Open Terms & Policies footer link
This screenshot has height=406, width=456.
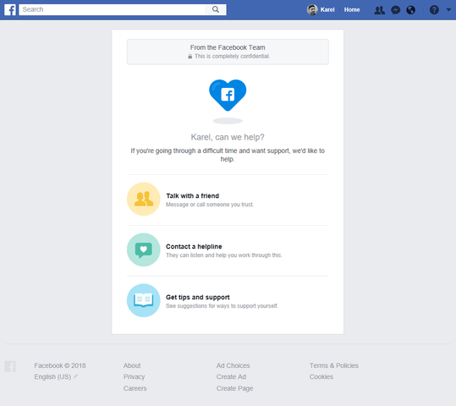(x=334, y=365)
